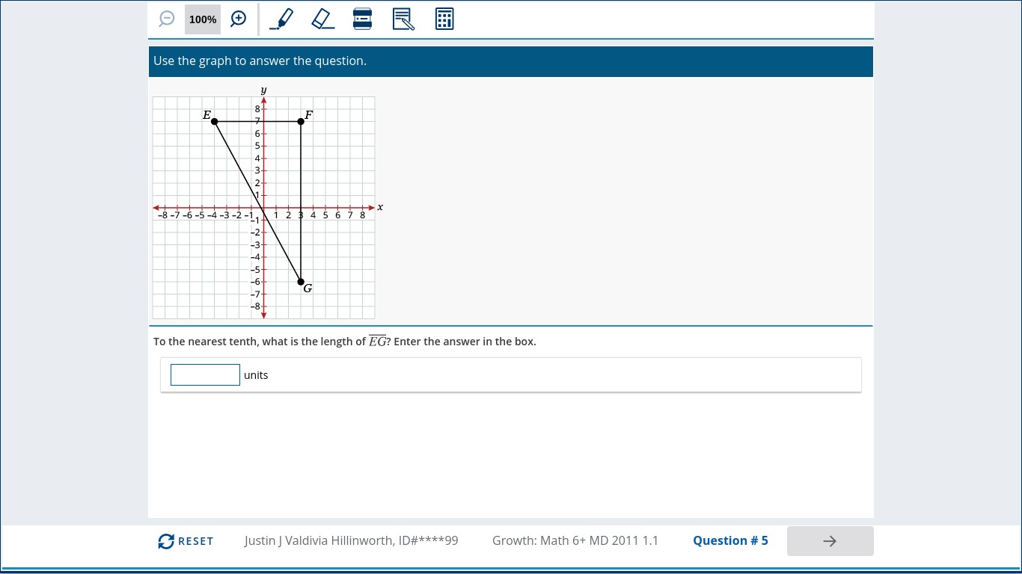1022x574 pixels.
Task: Click point F on the graph
Action: point(301,121)
